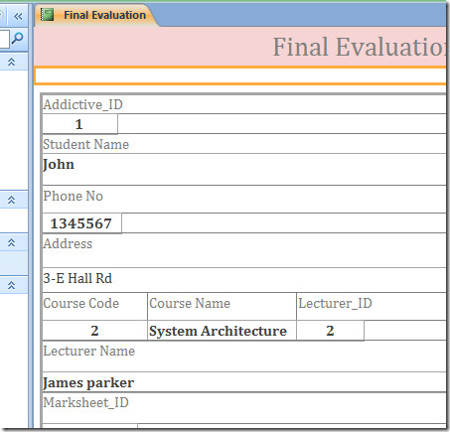Select the Phone No field 1345567
Image resolution: width=450 pixels, height=432 pixels.
tap(81, 223)
